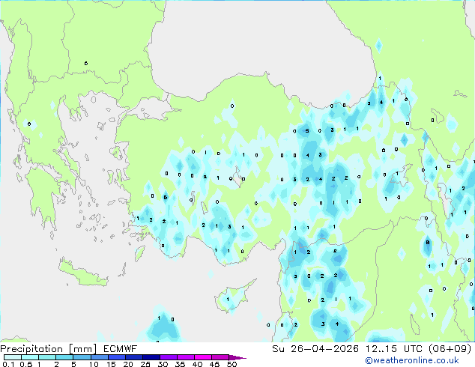Click the over-50 mm legend arrow tip
Image resolution: width=475 pixels, height=367 pixels.
tap(237, 357)
